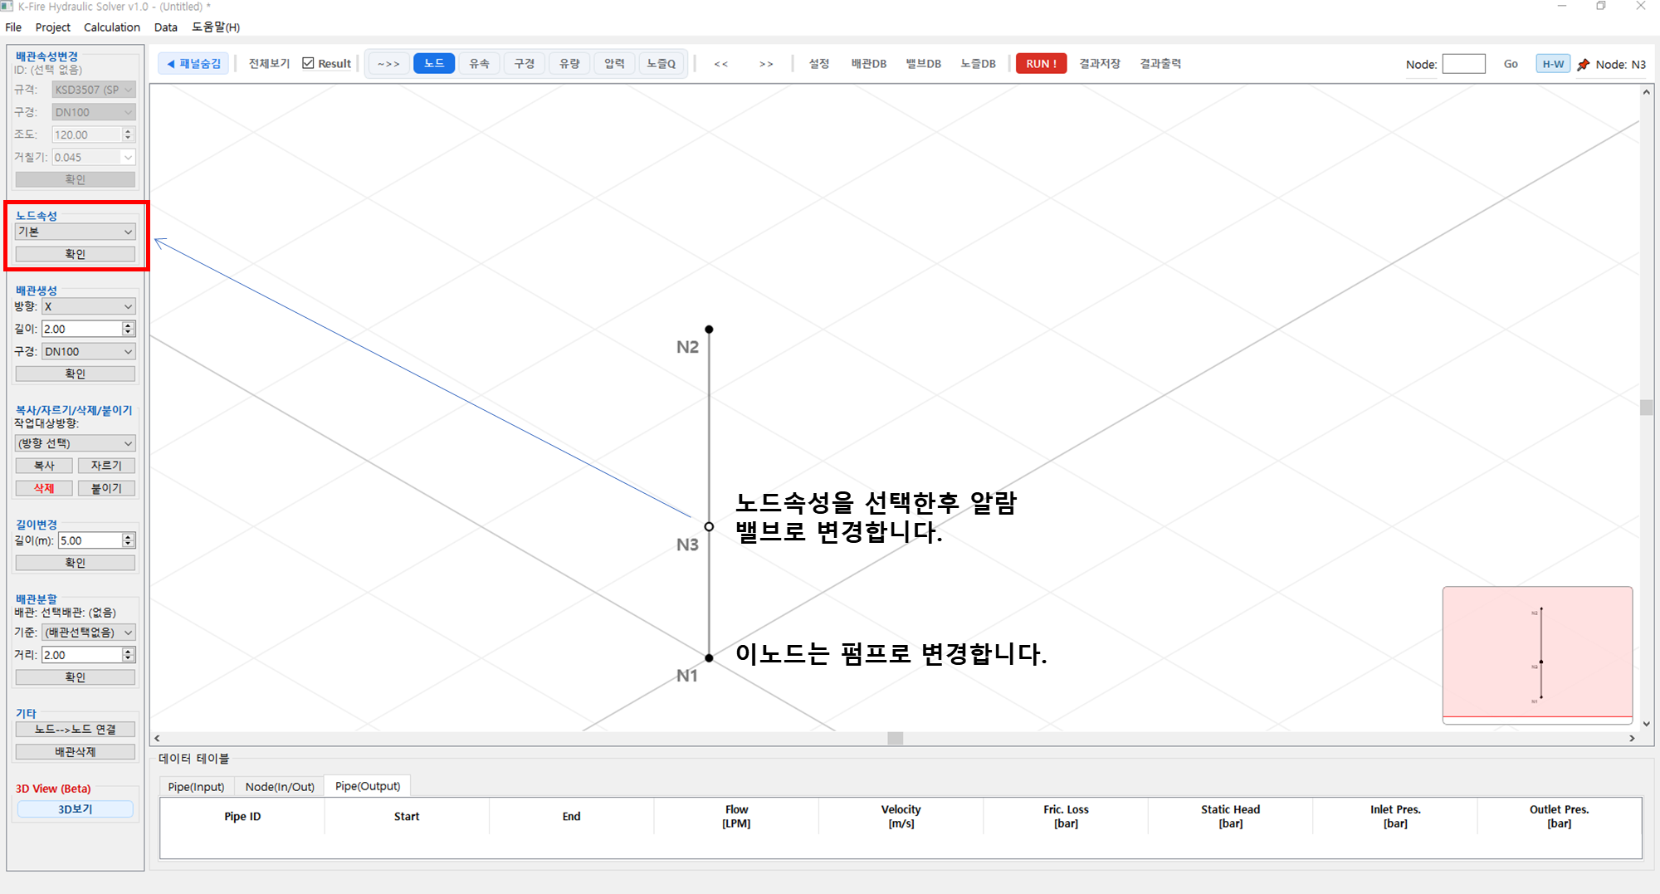The height and width of the screenshot is (894, 1660).
Task: Click 결과저장 to save results
Action: tap(1100, 63)
